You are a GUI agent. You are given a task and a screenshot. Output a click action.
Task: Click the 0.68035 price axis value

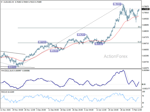click(x=145, y=31)
